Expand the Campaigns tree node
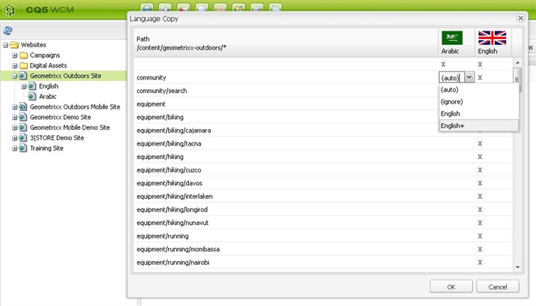This screenshot has height=306, width=536. [x=14, y=55]
